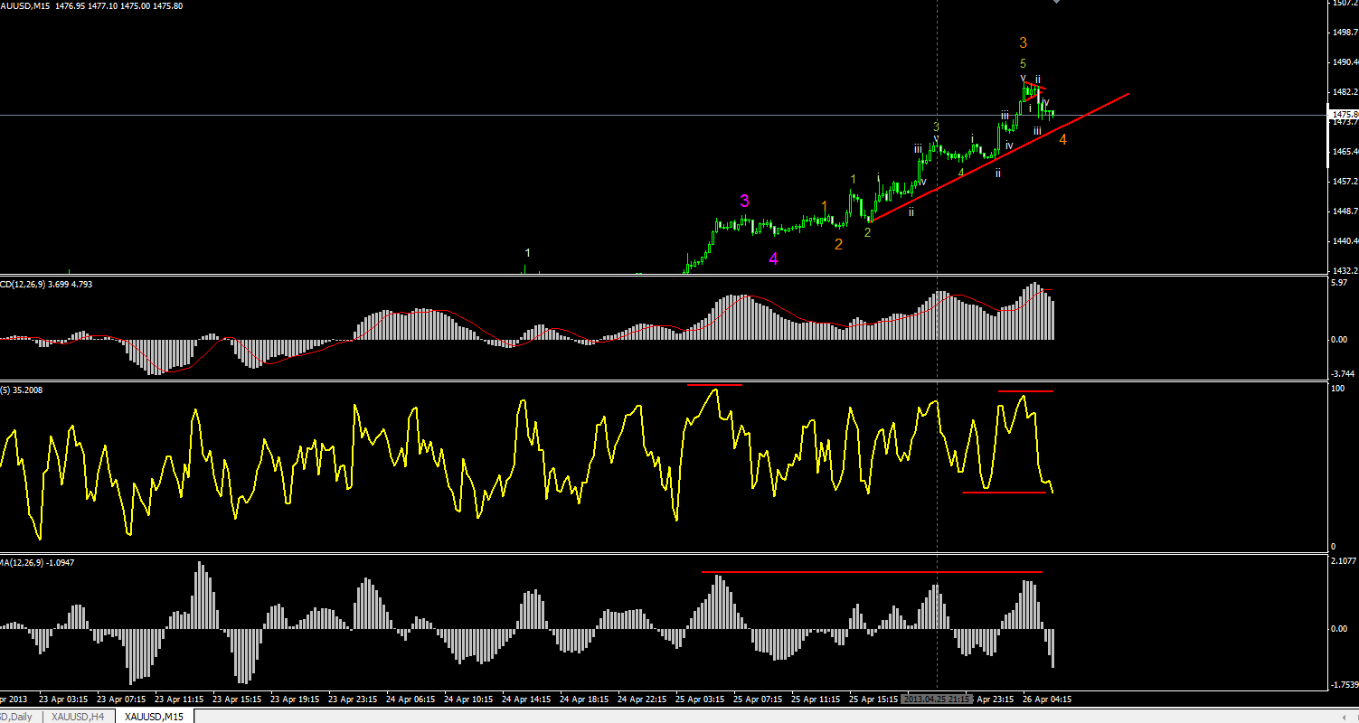Select the red line above the left oscillator peak

(x=714, y=385)
